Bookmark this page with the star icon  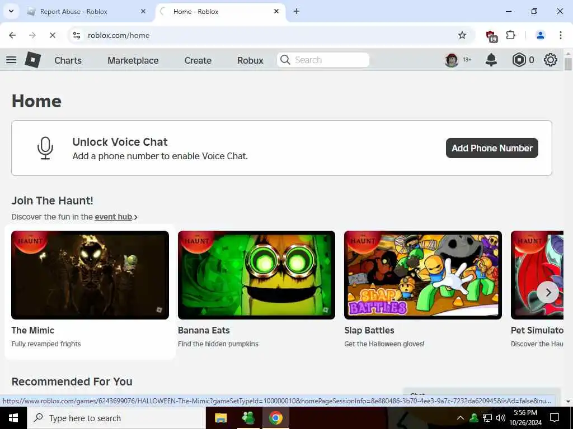462,35
